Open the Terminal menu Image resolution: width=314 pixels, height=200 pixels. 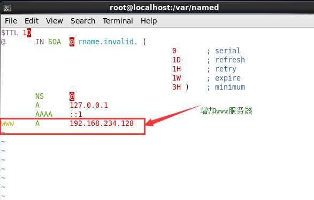[118, 21]
